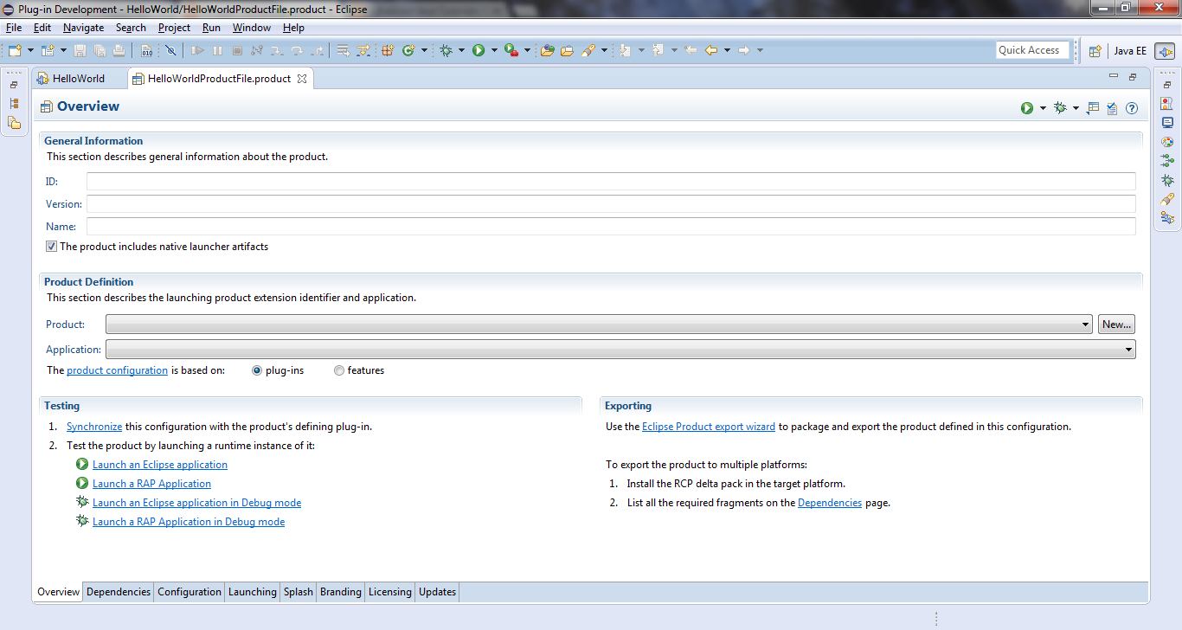Open the Product combo box dropdown
The width and height of the screenshot is (1182, 630).
(1087, 324)
